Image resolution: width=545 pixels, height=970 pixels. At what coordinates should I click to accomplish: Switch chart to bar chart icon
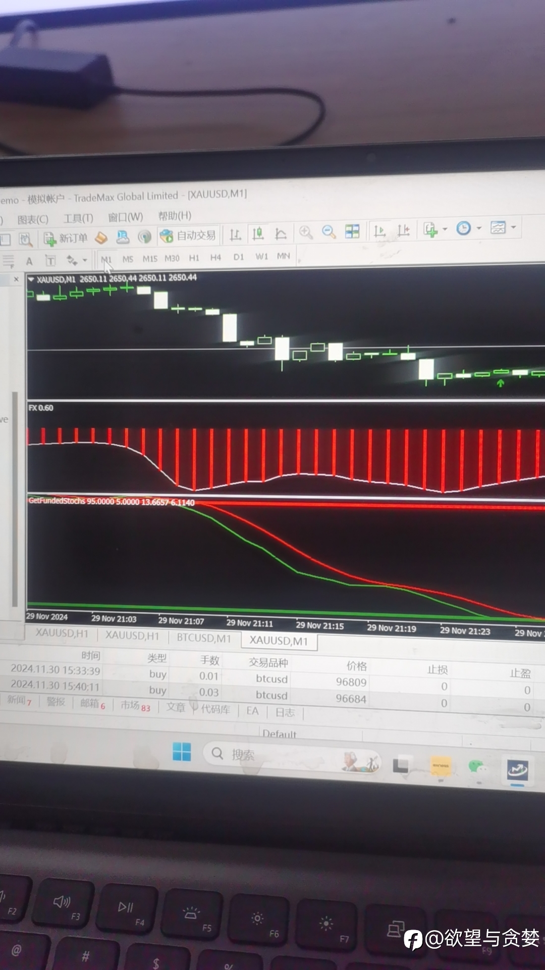[235, 234]
